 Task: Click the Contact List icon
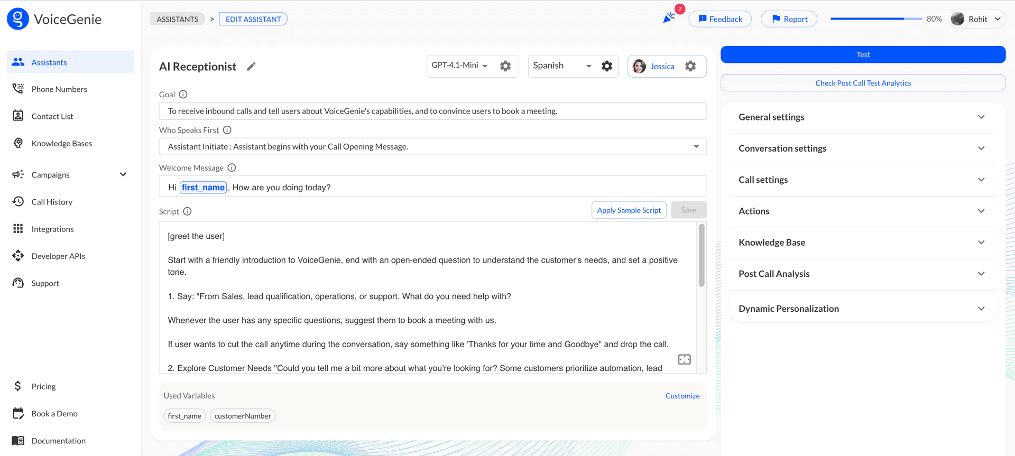pyautogui.click(x=18, y=116)
